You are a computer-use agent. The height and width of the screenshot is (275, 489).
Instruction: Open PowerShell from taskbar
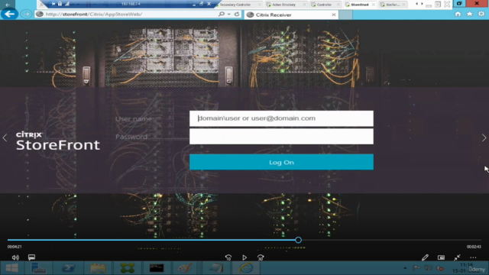[68, 268]
